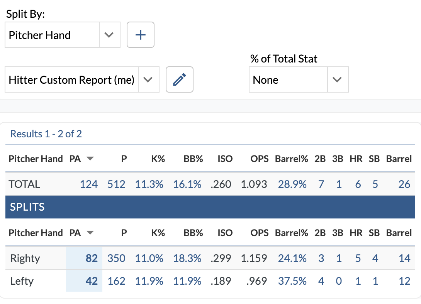Sort by OPS column in splits header
The image size is (421, 304).
[x=259, y=233]
